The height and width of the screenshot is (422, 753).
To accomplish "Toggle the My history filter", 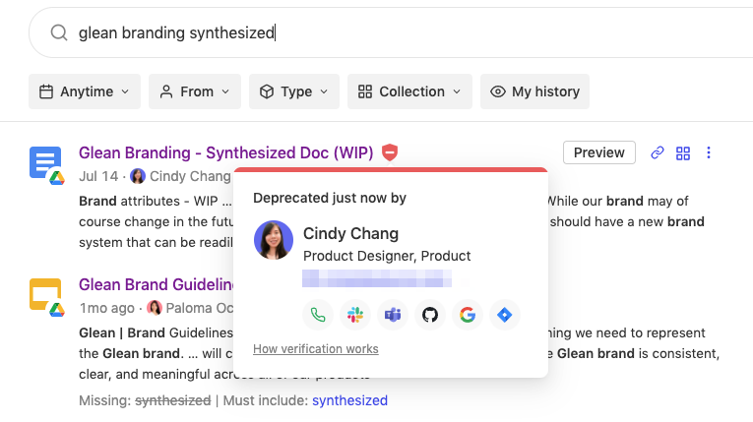I will tap(534, 91).
